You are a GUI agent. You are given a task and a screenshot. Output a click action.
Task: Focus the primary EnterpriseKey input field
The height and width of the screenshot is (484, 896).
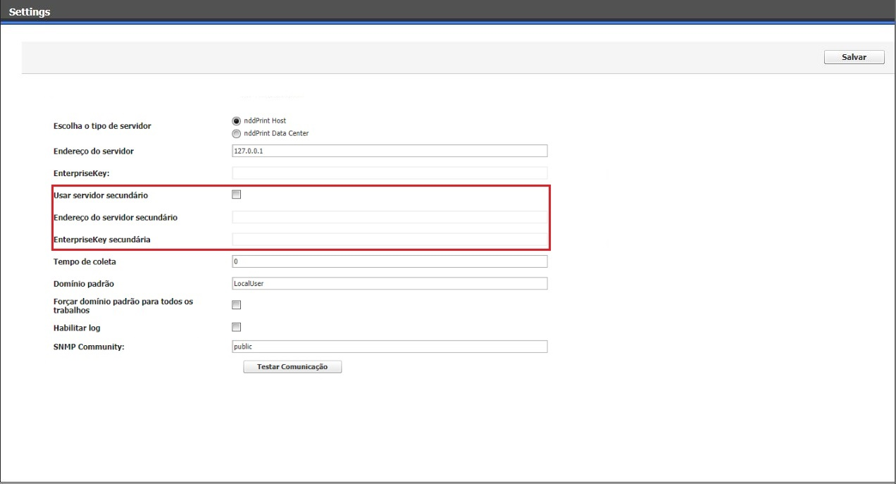coord(390,173)
